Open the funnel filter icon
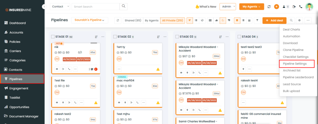Screen dimensions: 318x124 (x=257, y=20)
